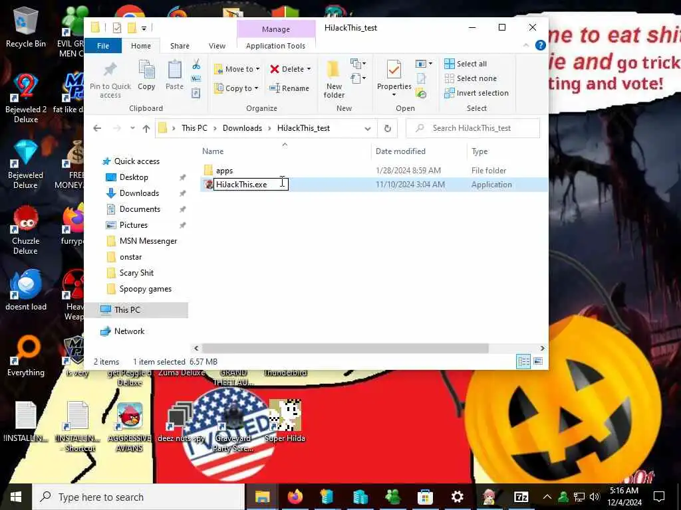Open 7-Zip from the taskbar
Viewport: 681px width, 510px height.
click(x=521, y=497)
